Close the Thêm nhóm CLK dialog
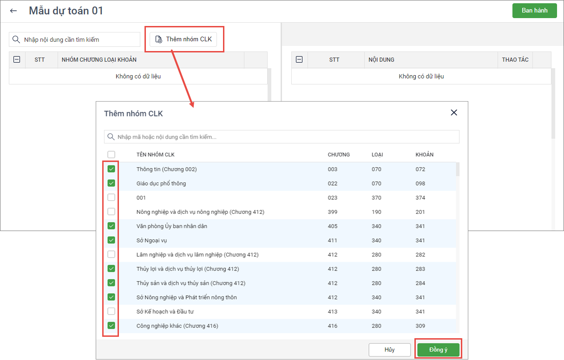Viewport: 564px width, 360px height. click(454, 113)
